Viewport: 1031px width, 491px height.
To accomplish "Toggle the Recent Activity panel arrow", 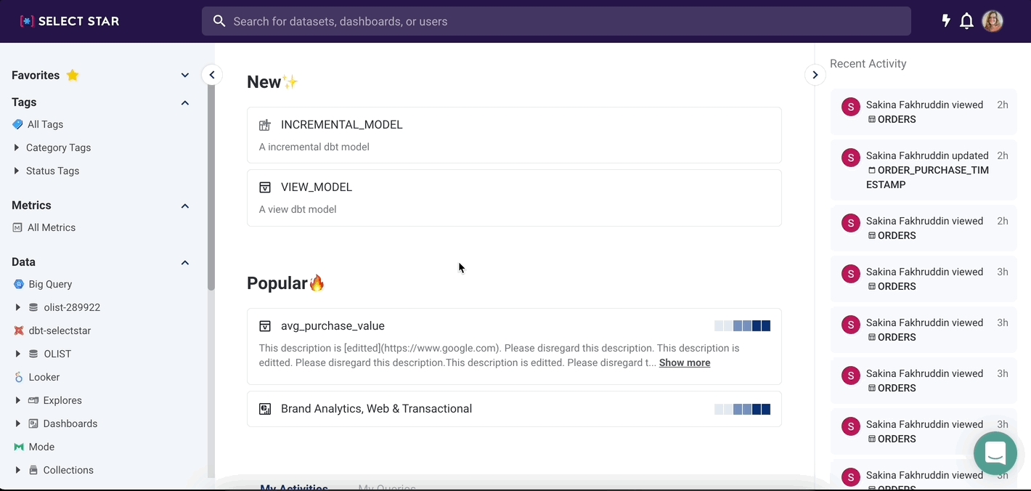I will pyautogui.click(x=815, y=75).
